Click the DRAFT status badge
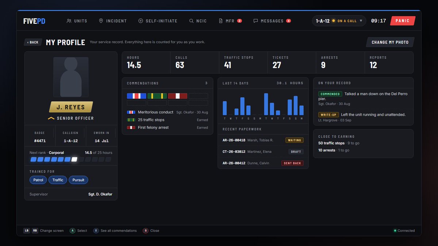 pyautogui.click(x=296, y=152)
